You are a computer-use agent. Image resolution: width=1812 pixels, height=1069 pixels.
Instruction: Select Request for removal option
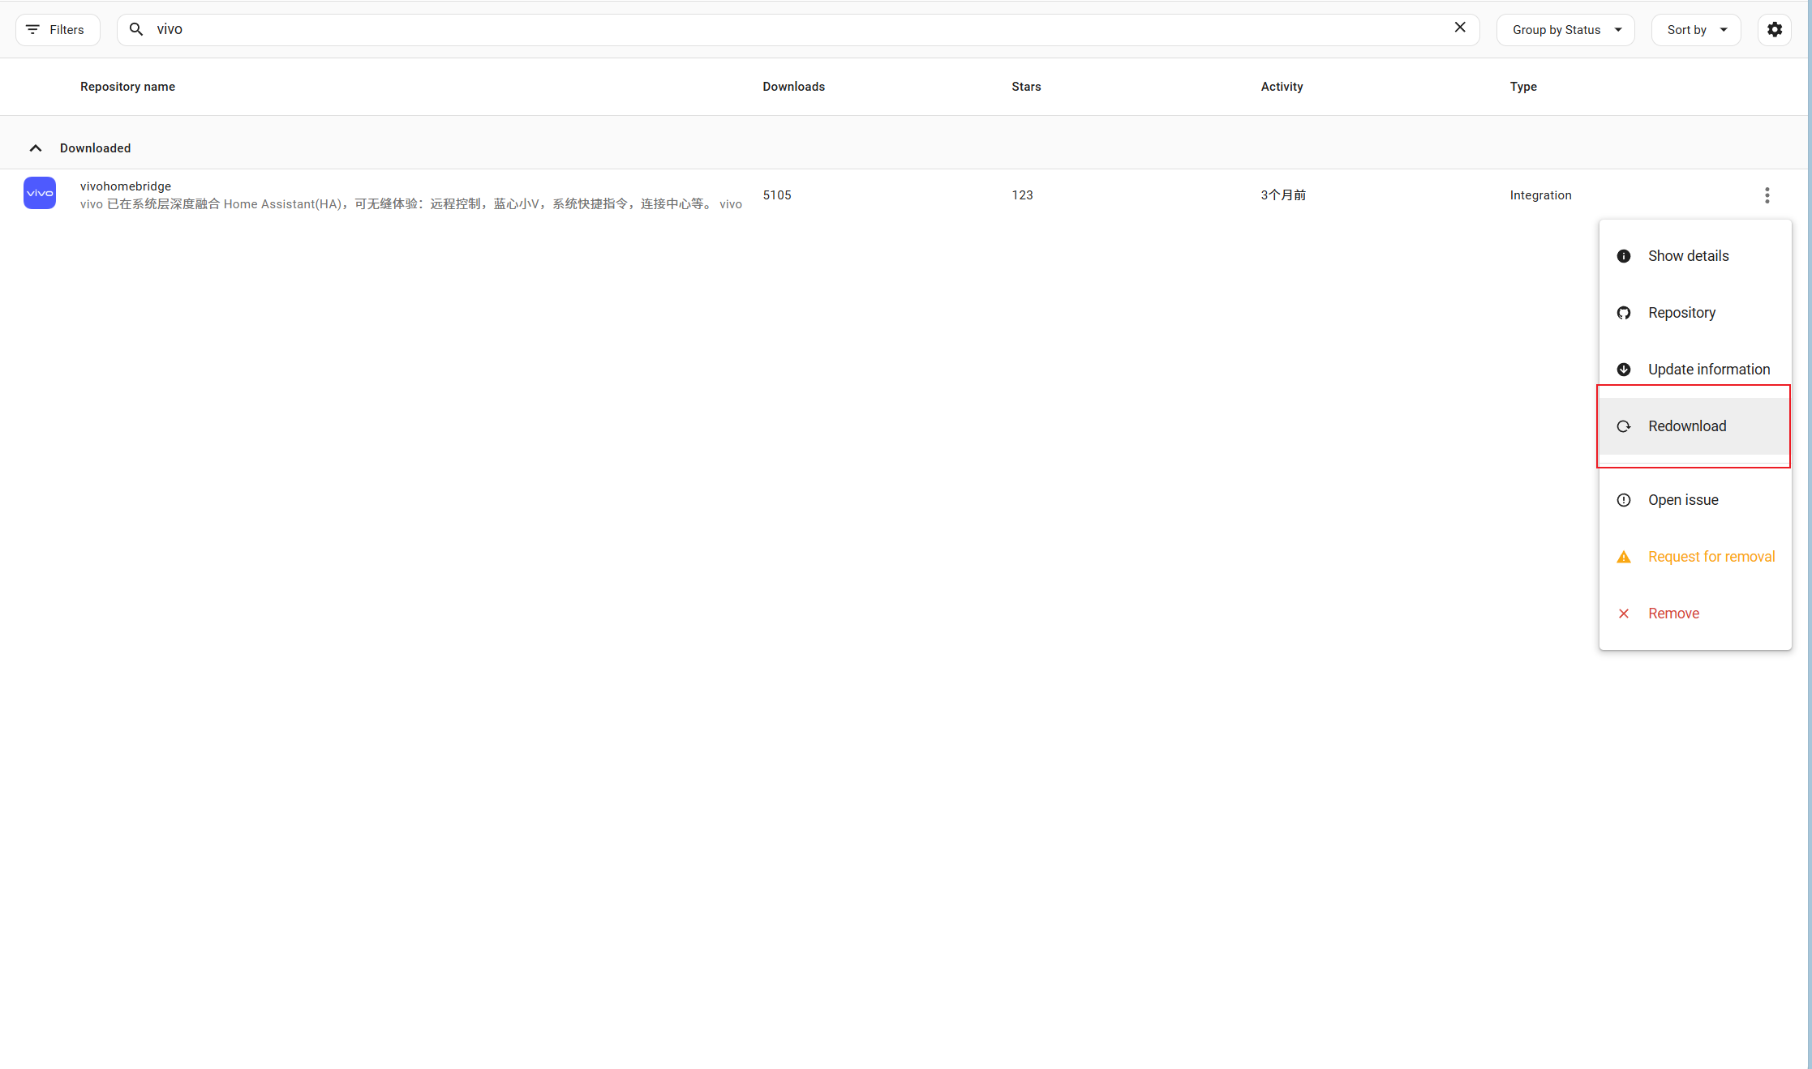(x=1711, y=557)
